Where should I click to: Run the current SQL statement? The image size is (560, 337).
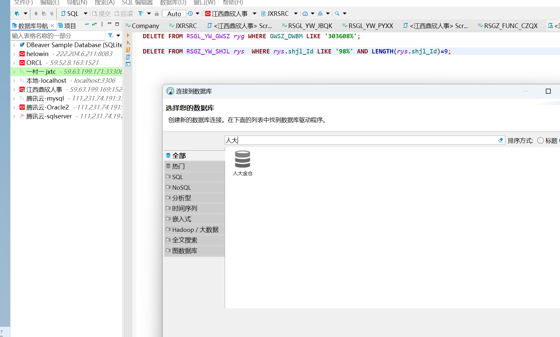128,35
